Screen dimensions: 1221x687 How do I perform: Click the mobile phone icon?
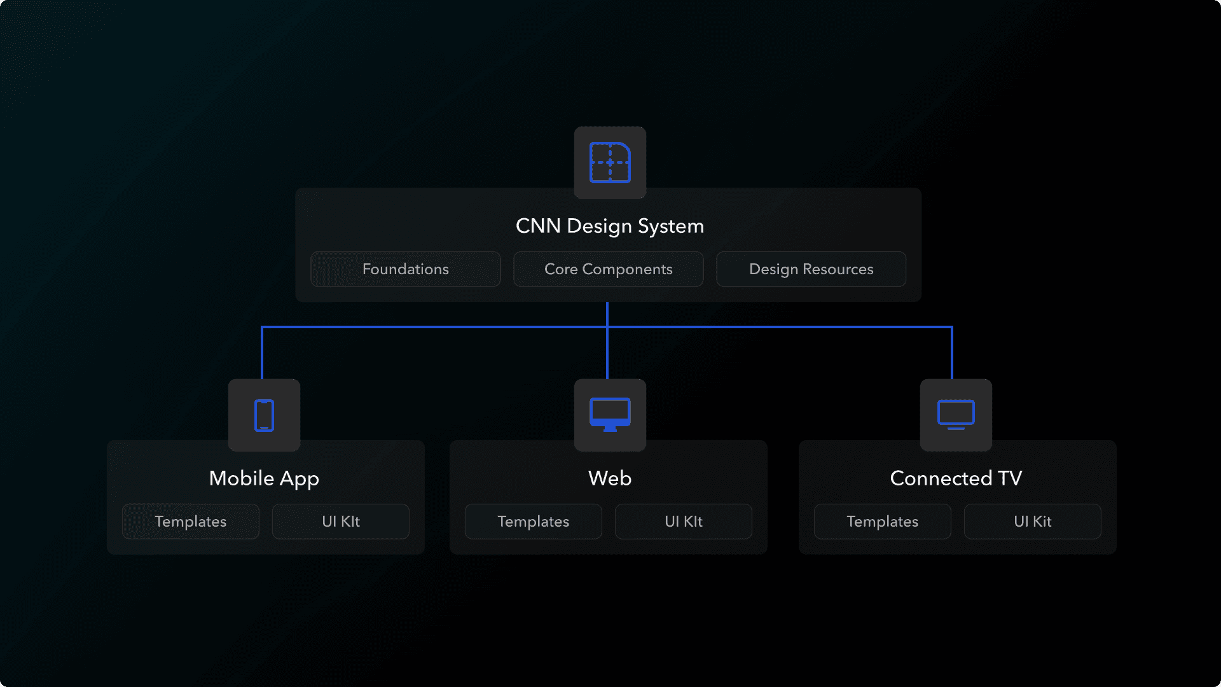(x=264, y=415)
